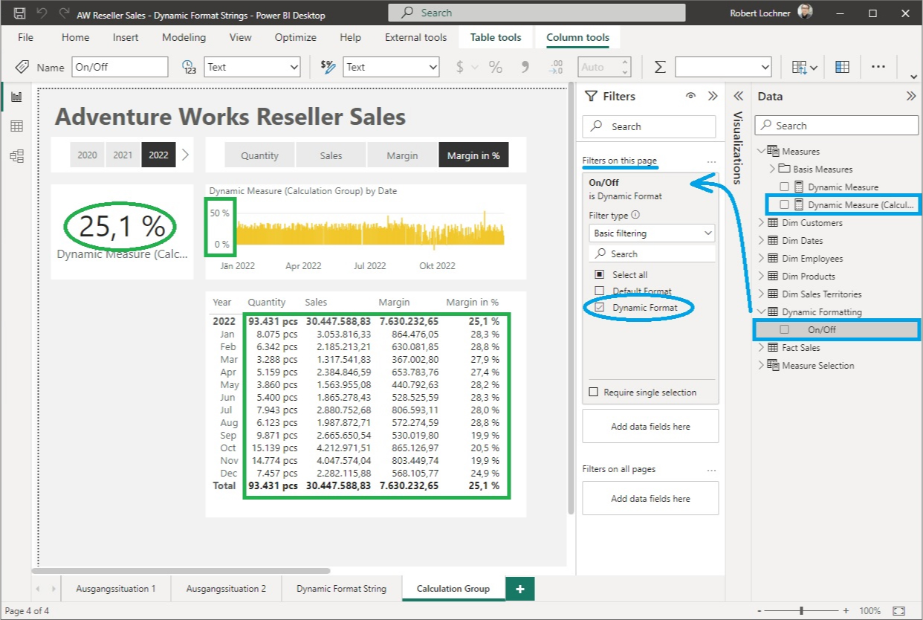923x620 pixels.
Task: Open the File menu
Action: [x=25, y=37]
